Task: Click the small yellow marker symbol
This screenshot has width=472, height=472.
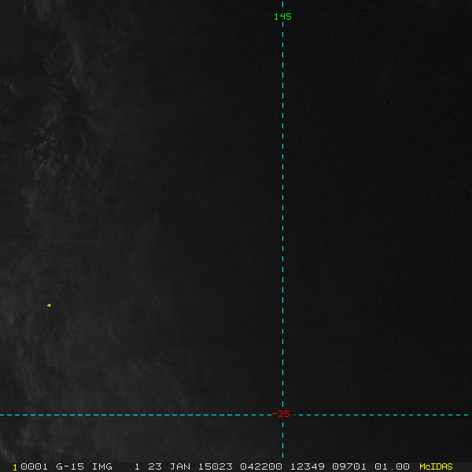Action: click(x=49, y=305)
